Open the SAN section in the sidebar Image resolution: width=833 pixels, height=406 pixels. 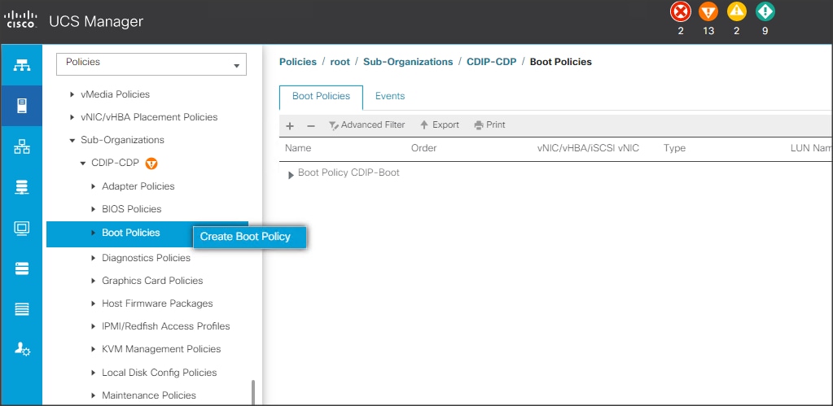click(x=22, y=187)
